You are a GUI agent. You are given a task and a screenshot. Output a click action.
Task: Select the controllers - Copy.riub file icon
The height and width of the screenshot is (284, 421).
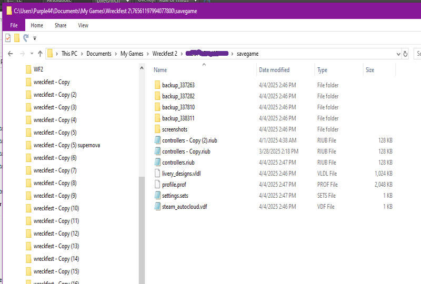(157, 151)
